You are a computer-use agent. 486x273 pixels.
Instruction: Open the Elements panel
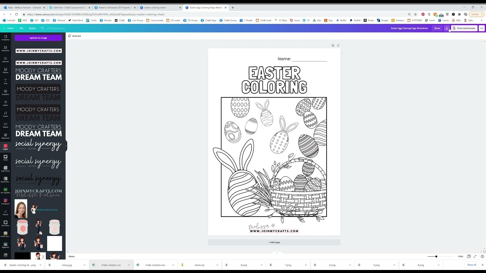click(5, 48)
